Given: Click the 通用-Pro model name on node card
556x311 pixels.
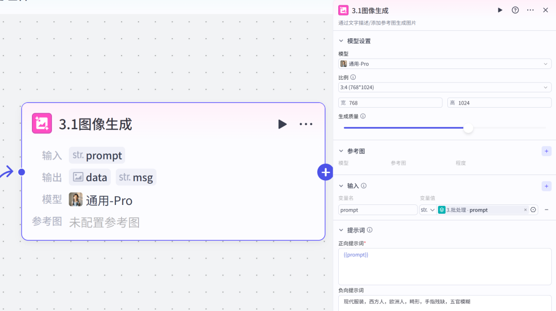Looking at the screenshot, I should pos(109,201).
